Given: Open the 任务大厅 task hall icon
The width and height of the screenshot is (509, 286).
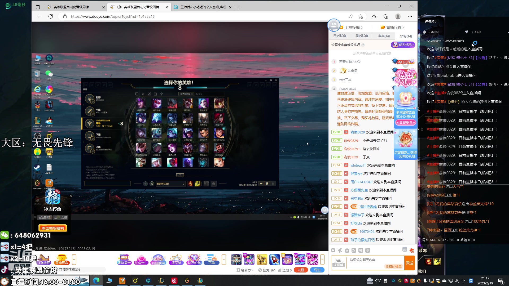Looking at the screenshot, I should (44, 260).
